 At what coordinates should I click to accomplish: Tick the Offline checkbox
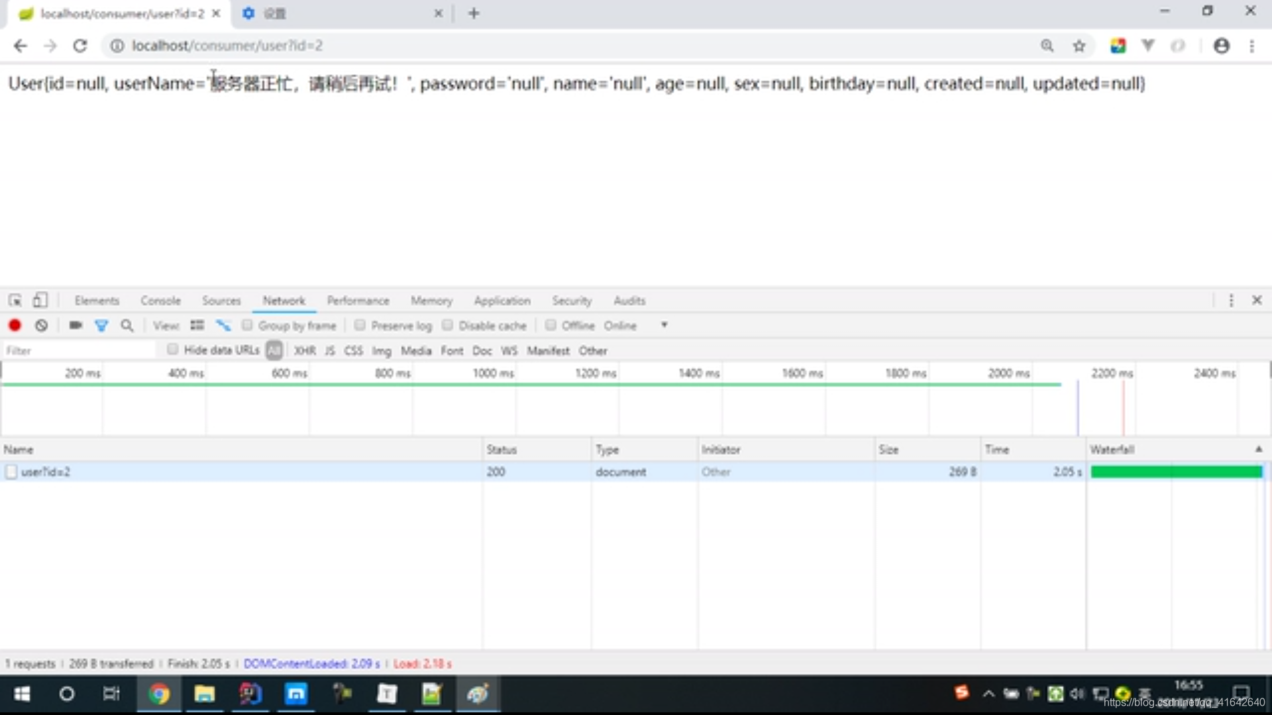[x=551, y=325]
